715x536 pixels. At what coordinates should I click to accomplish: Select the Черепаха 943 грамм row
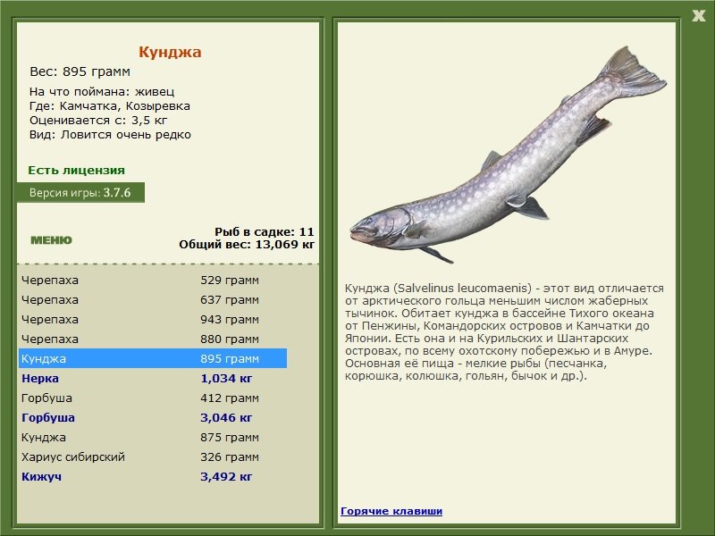(153, 319)
